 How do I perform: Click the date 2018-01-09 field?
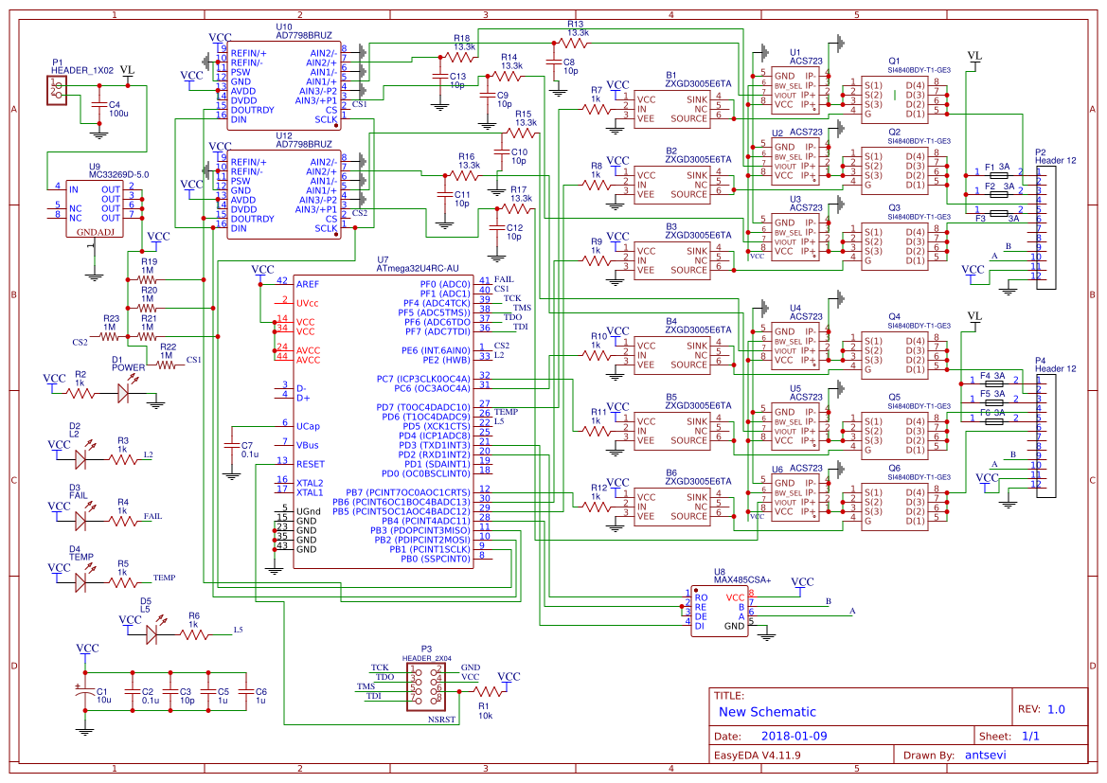[794, 736]
